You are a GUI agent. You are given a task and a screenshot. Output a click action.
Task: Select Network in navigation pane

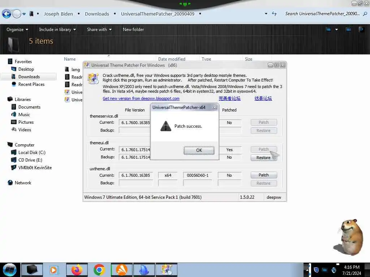[23, 183]
